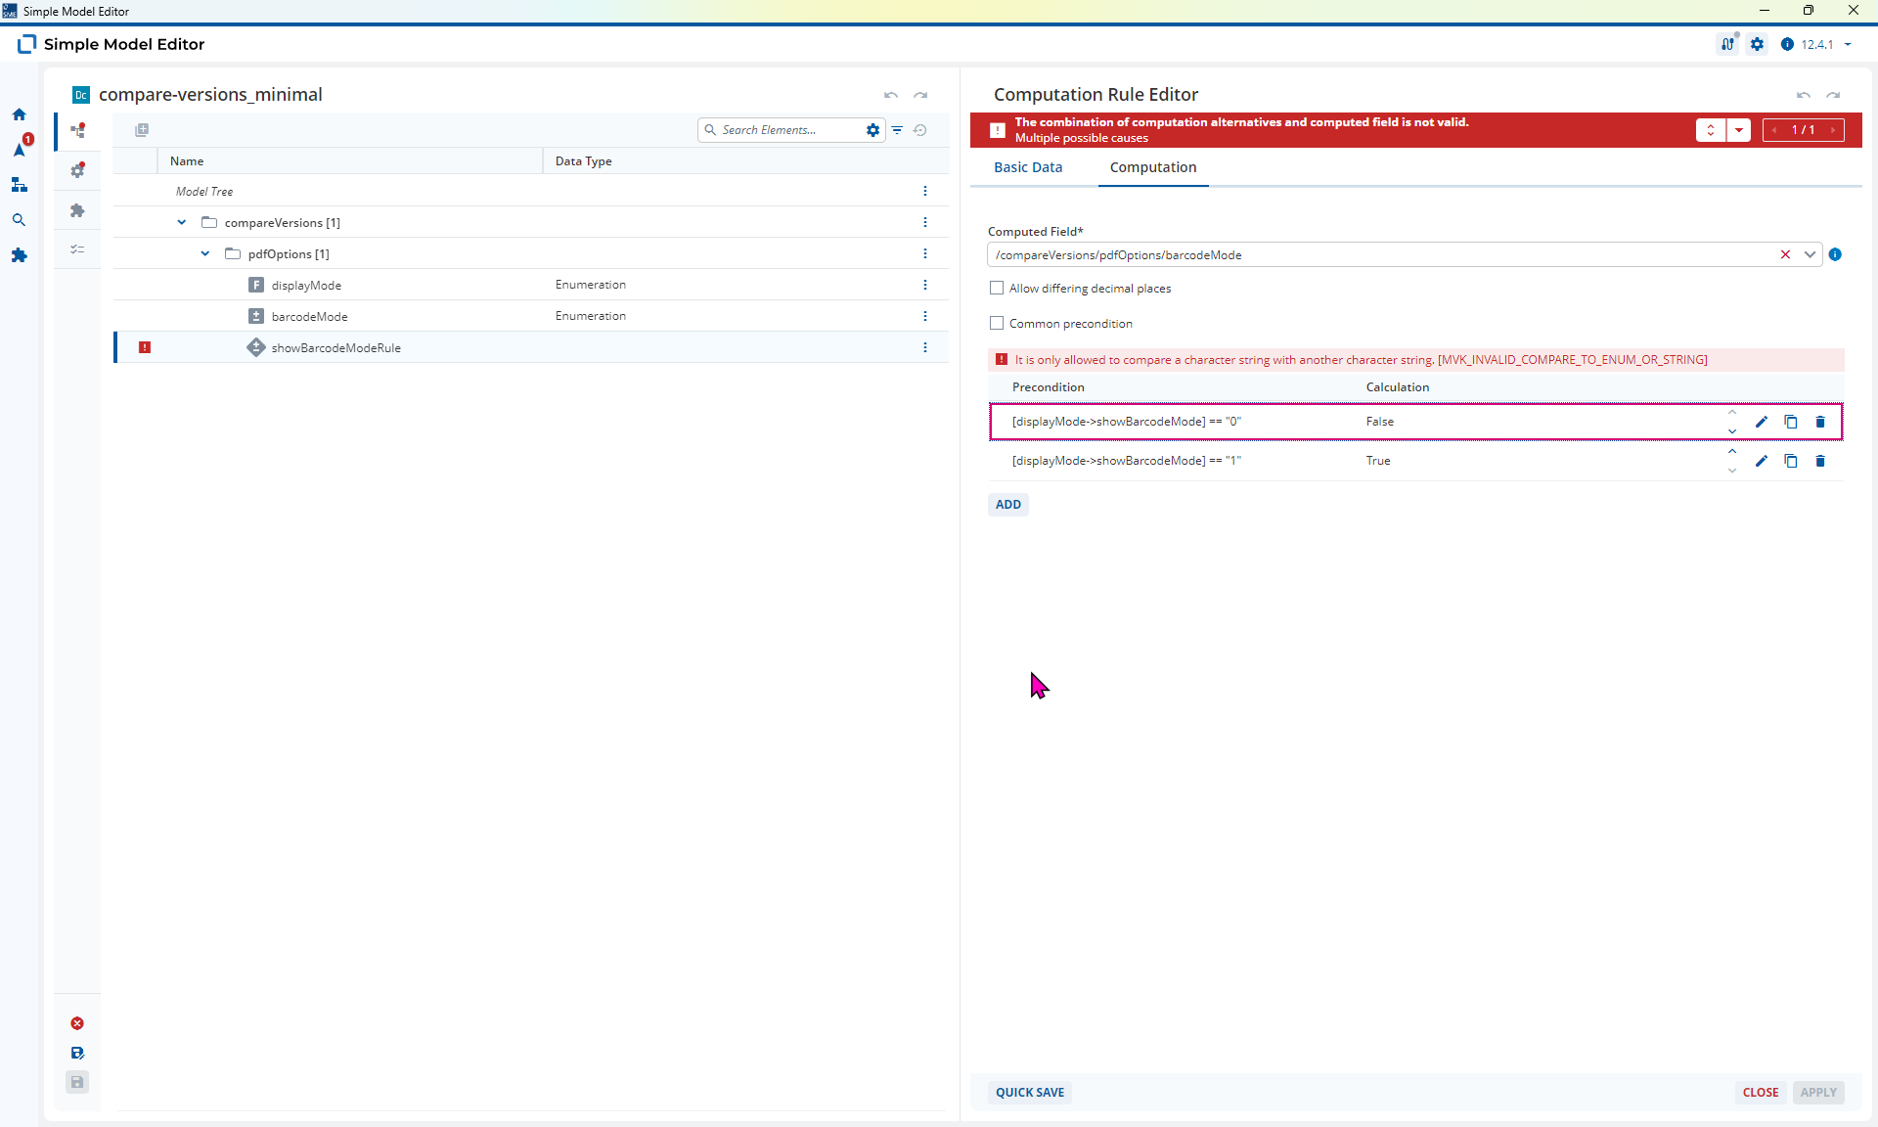This screenshot has width=1878, height=1127.
Task: Open the Home sidebar icon
Action: (x=19, y=114)
